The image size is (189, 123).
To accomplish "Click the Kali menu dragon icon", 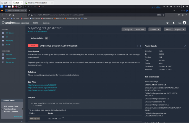I will (x=2, y=7).
